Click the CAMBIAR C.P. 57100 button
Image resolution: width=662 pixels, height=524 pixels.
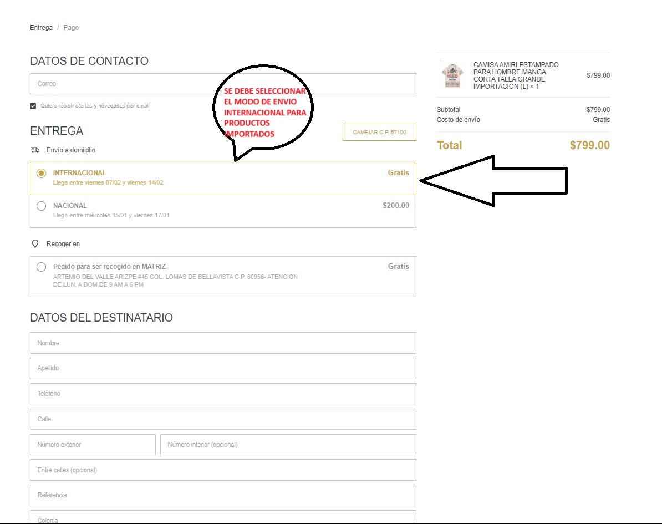point(379,133)
